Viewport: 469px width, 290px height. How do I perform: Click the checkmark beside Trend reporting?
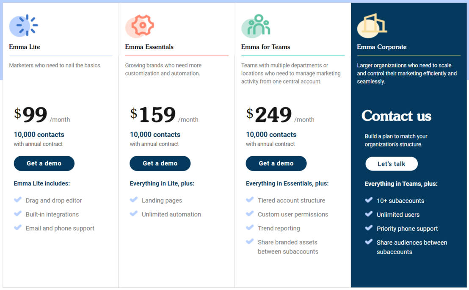click(x=250, y=228)
